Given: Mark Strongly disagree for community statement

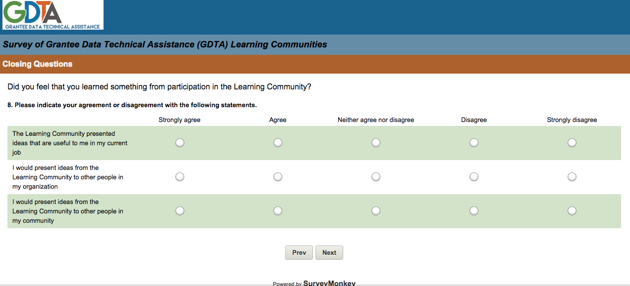Looking at the screenshot, I should tap(572, 211).
